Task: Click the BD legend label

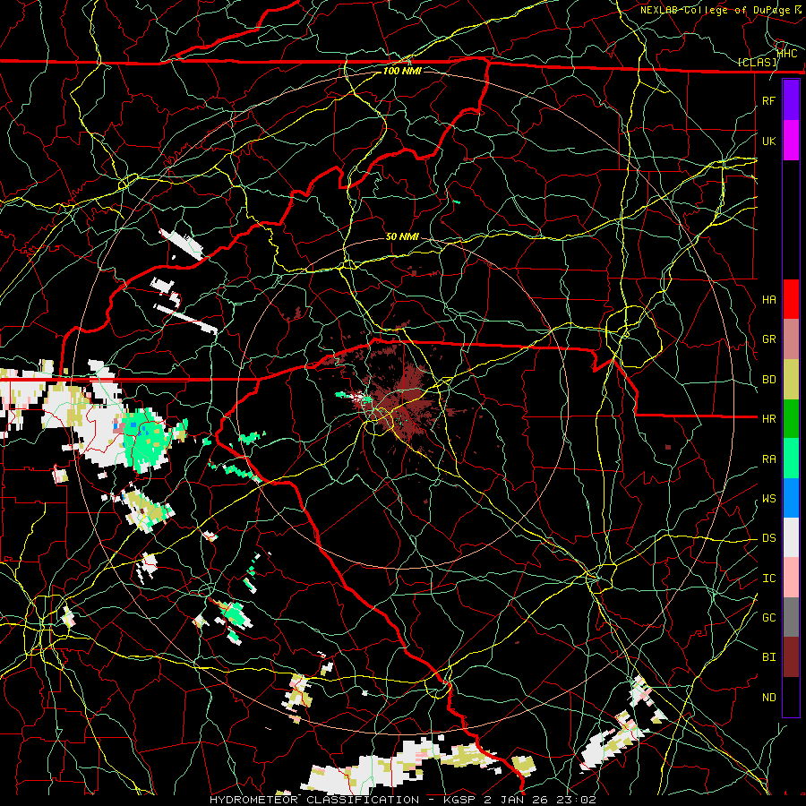Action: click(769, 380)
